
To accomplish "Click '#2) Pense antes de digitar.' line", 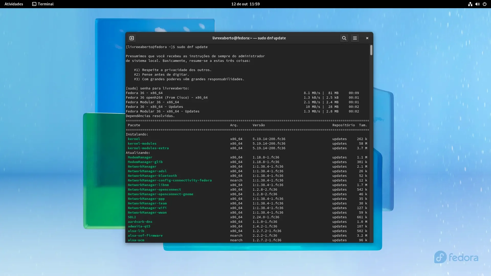I will pyautogui.click(x=162, y=75).
